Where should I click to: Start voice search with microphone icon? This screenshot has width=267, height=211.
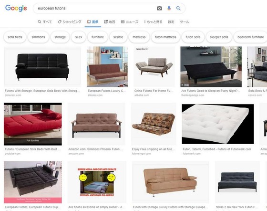click(x=169, y=8)
